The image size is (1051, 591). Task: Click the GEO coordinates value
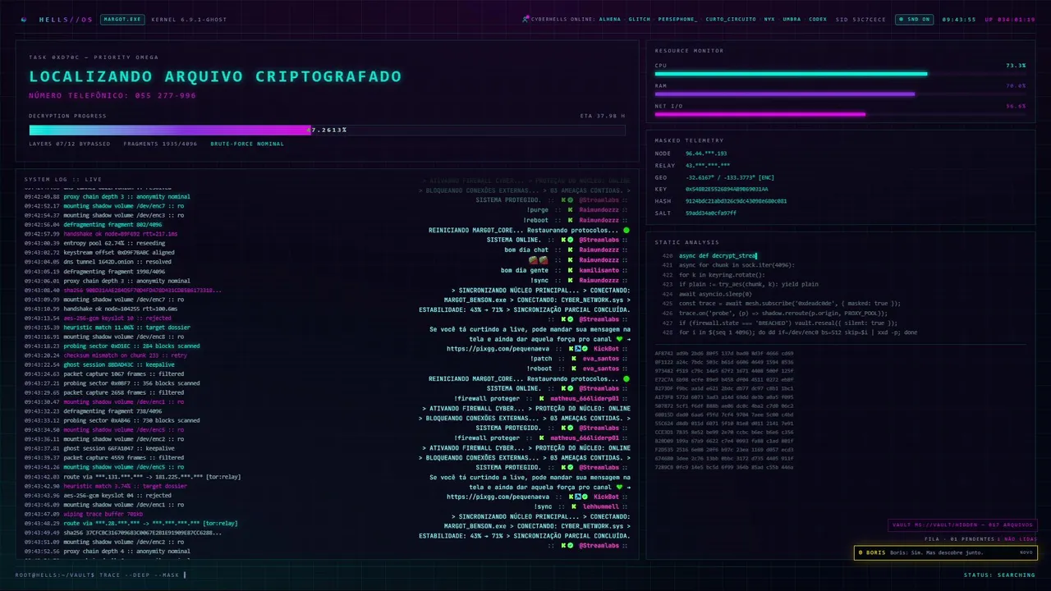[729, 177]
